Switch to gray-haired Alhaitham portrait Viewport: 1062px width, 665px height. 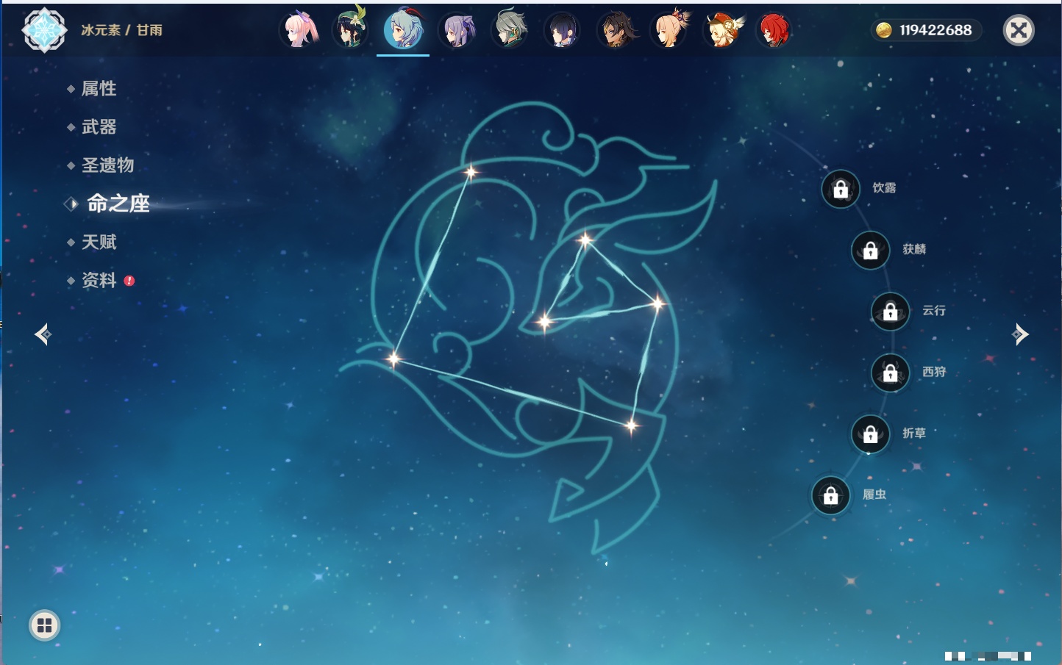509,30
